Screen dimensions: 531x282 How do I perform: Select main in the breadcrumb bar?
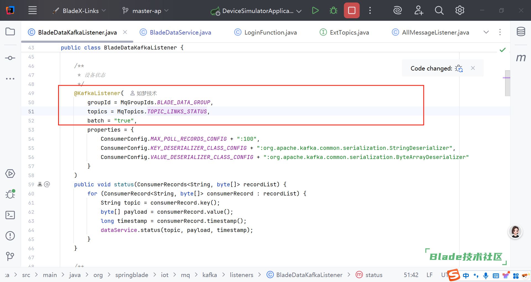50,275
